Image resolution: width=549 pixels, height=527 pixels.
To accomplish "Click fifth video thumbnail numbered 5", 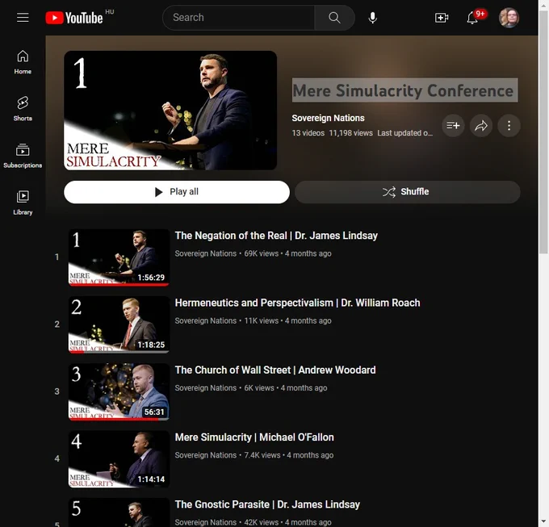I will [119, 512].
